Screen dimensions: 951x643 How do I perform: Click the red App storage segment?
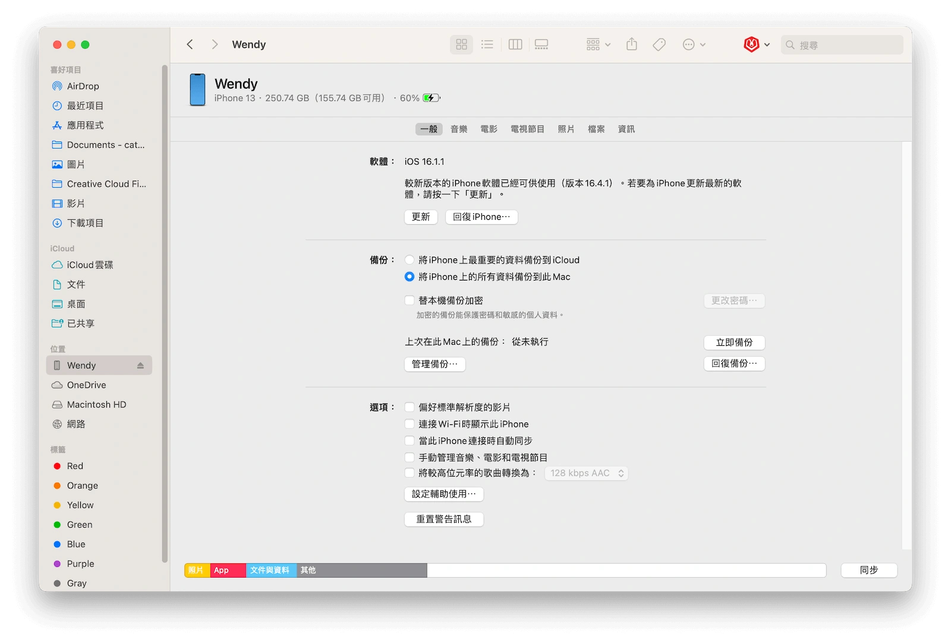(x=228, y=570)
